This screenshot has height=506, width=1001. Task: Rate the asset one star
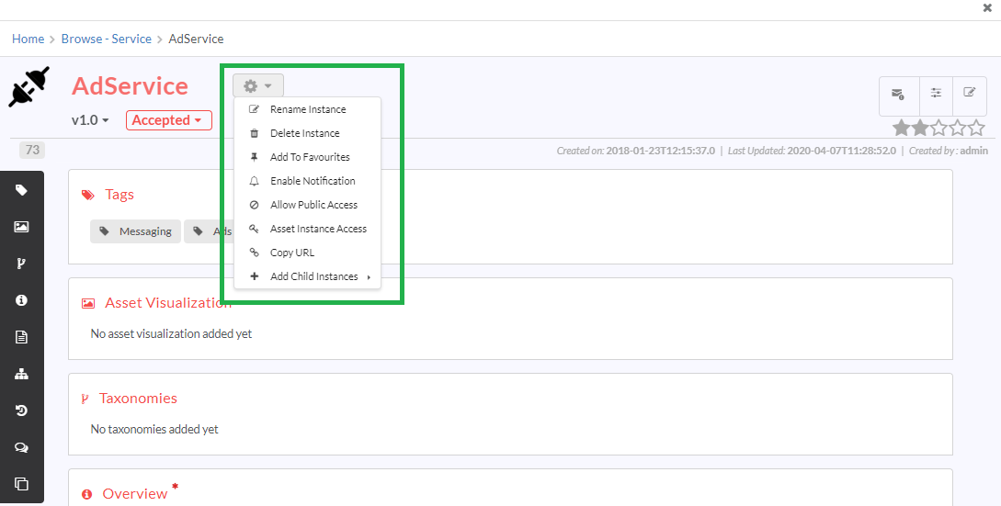(902, 129)
